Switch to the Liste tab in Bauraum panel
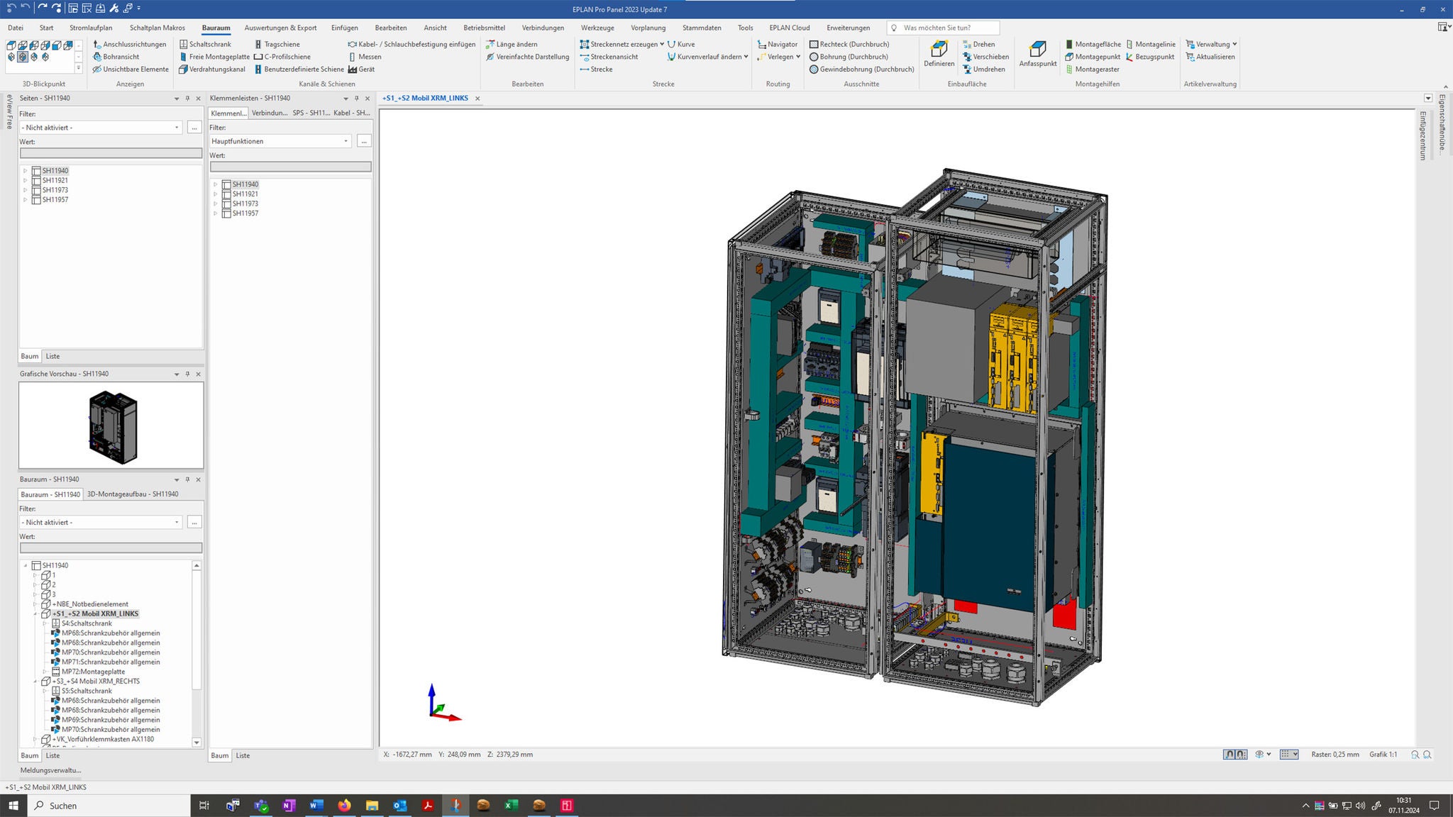This screenshot has width=1453, height=817. 53,755
